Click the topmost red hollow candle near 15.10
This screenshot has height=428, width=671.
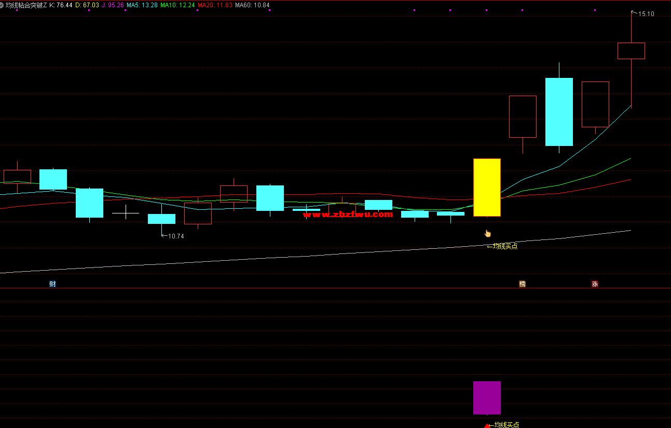631,50
